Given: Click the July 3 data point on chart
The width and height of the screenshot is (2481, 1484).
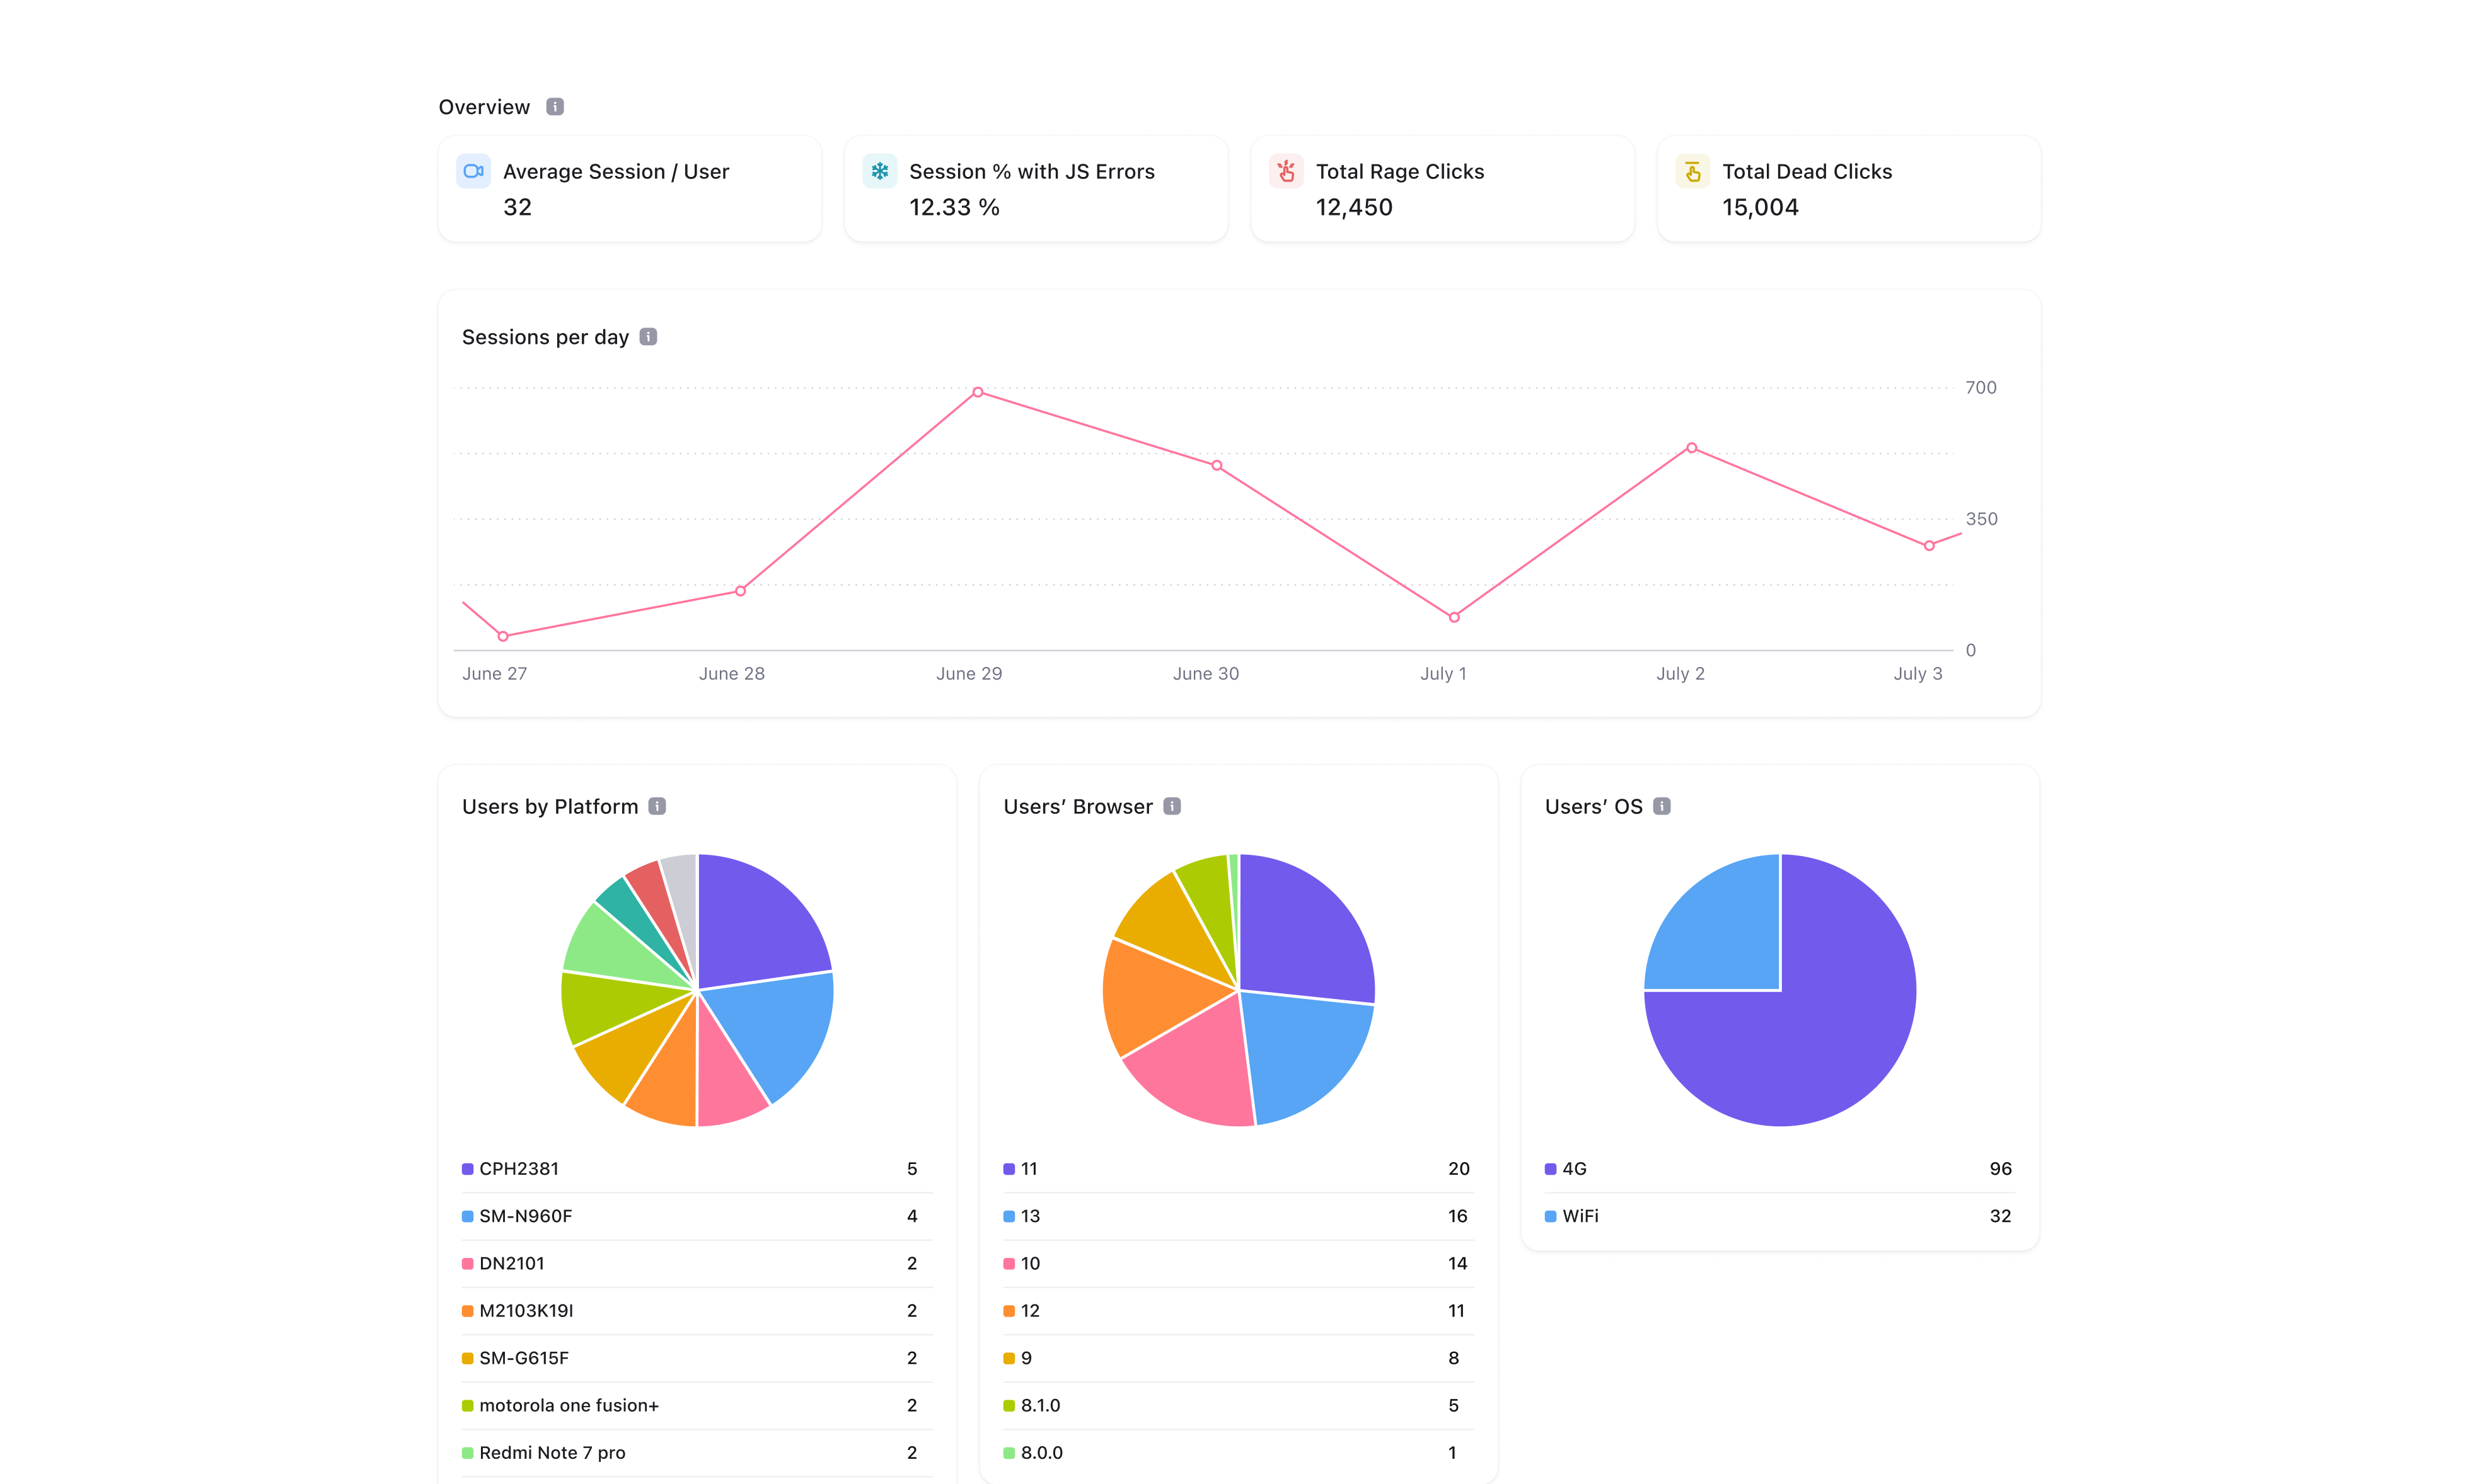Looking at the screenshot, I should pyautogui.click(x=1929, y=546).
